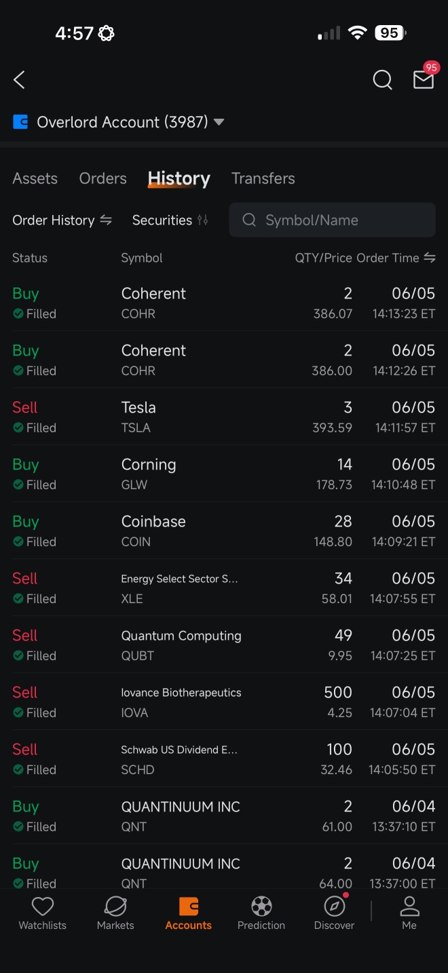Screen dimensions: 448x973
Task: Open the Iovance Biotherapeutics IOVA order
Action: click(x=224, y=702)
